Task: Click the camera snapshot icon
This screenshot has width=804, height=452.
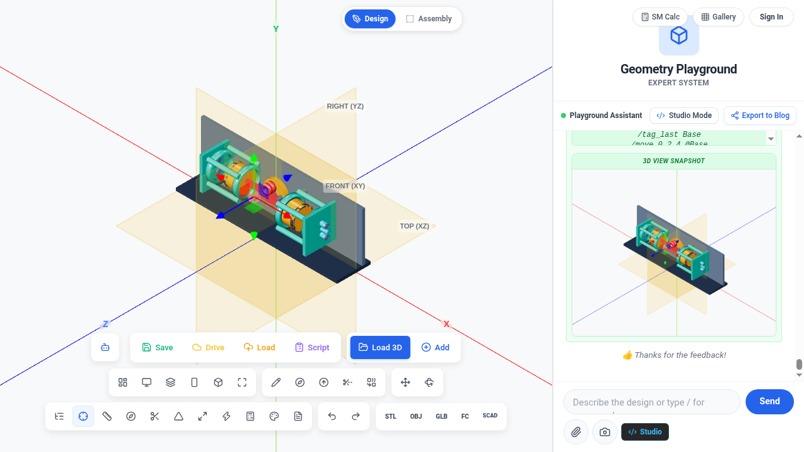Action: point(604,432)
